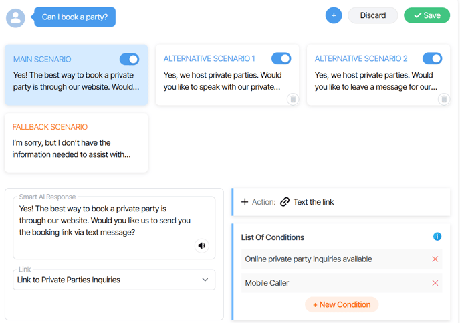The height and width of the screenshot is (323, 460).
Task: Click the Discard button
Action: click(373, 15)
